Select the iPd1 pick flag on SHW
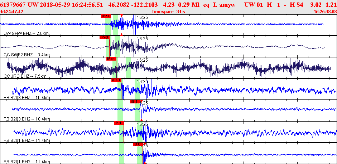 point(106,16)
